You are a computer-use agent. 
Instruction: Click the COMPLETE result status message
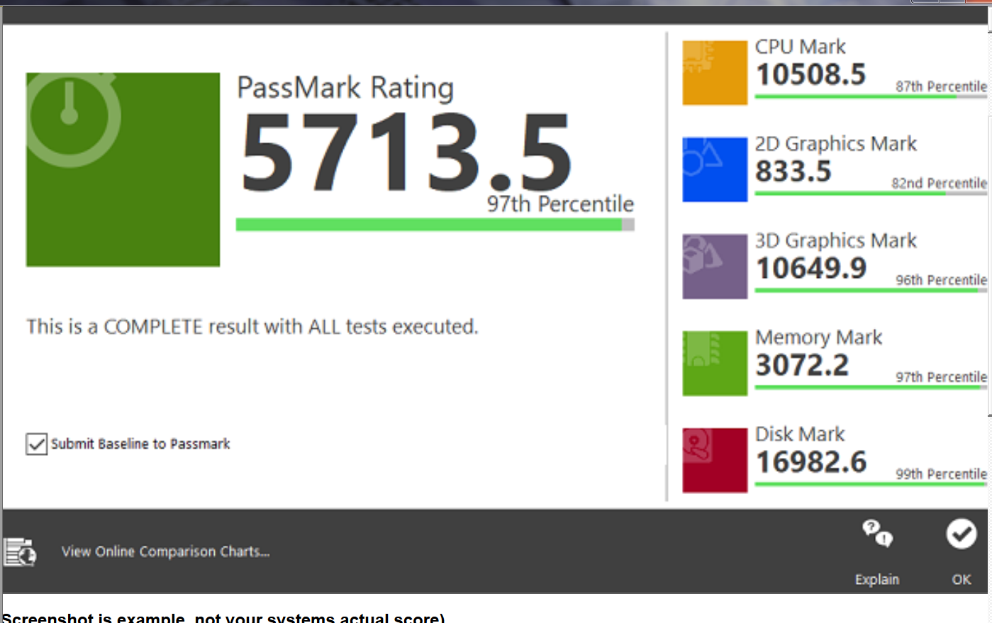(x=252, y=327)
